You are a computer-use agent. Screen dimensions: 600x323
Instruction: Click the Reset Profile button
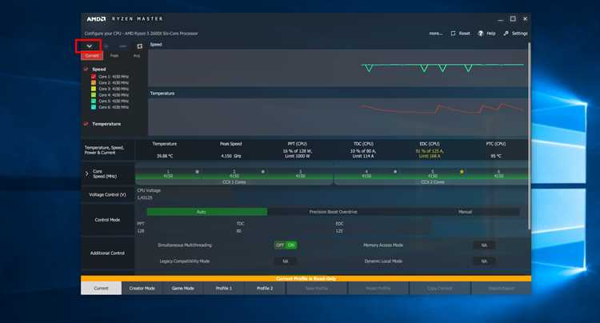pyautogui.click(x=378, y=288)
